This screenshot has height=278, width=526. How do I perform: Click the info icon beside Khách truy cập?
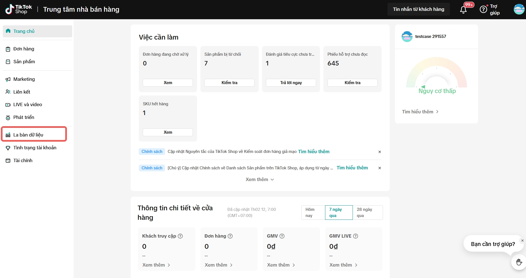[x=180, y=236]
